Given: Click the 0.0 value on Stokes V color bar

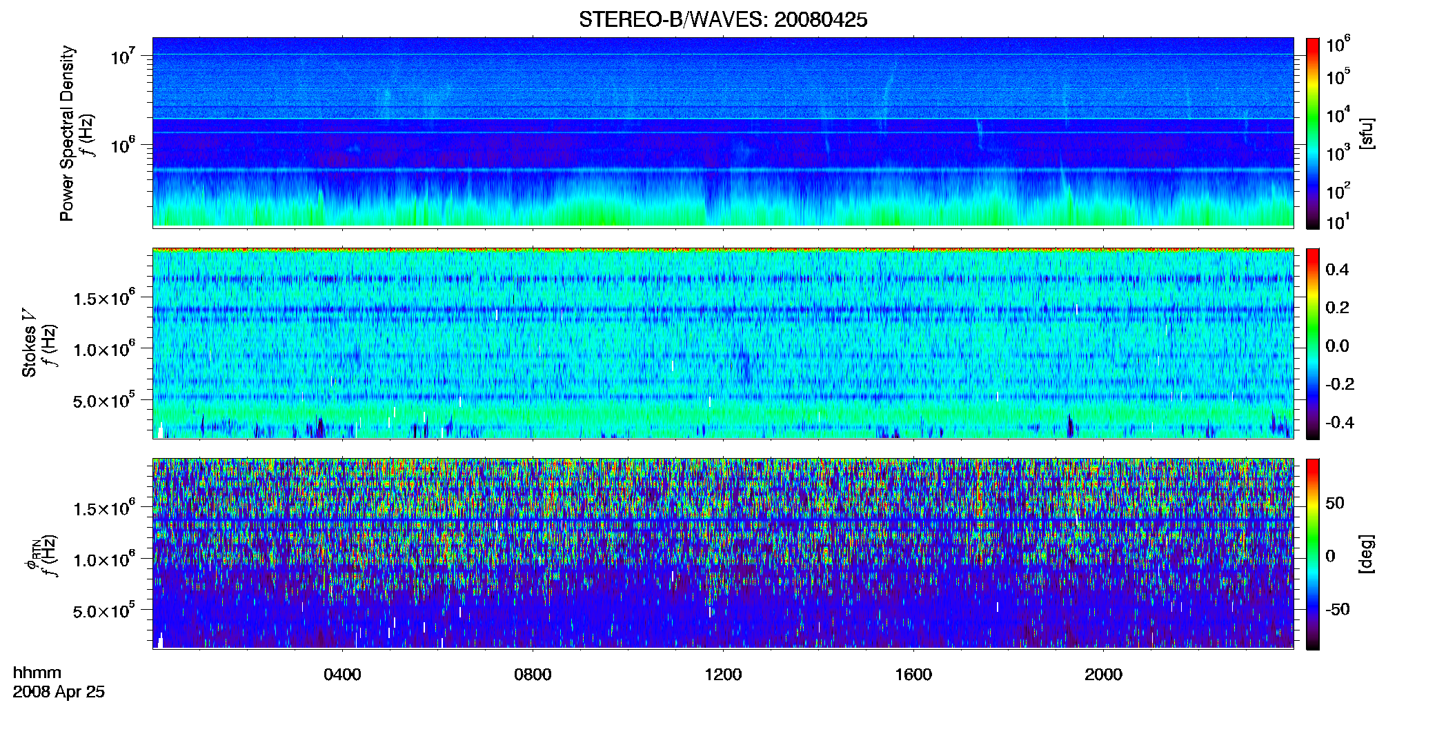Looking at the screenshot, I should tap(1337, 346).
